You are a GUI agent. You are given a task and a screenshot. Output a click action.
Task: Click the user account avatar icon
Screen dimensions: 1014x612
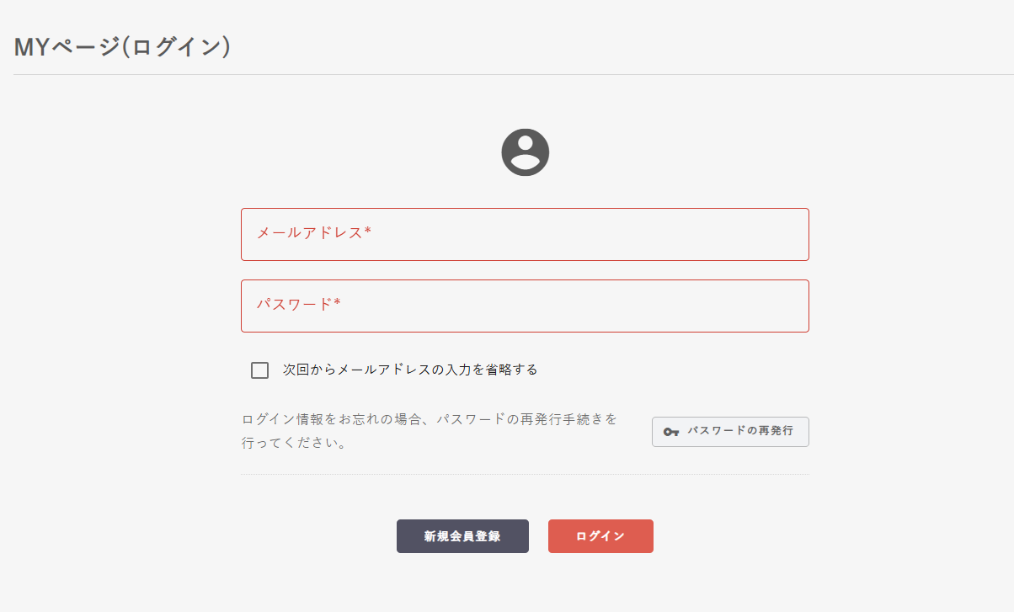pyautogui.click(x=525, y=153)
